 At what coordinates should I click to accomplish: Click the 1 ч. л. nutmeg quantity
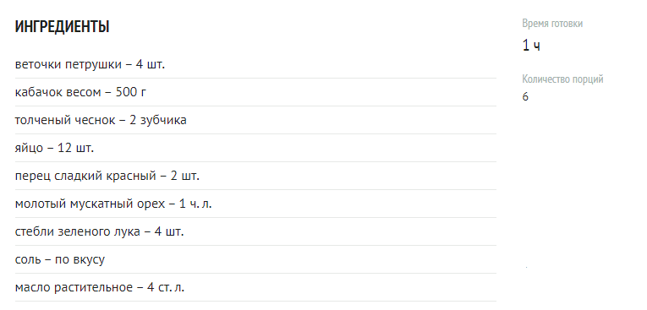point(195,204)
